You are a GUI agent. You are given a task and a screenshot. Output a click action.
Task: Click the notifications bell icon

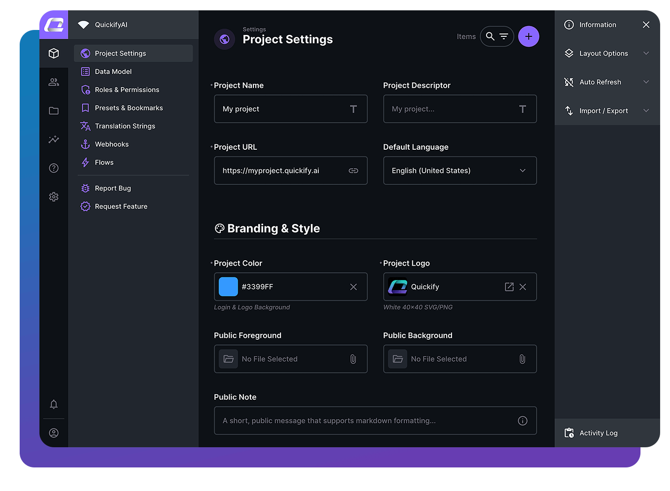54,404
